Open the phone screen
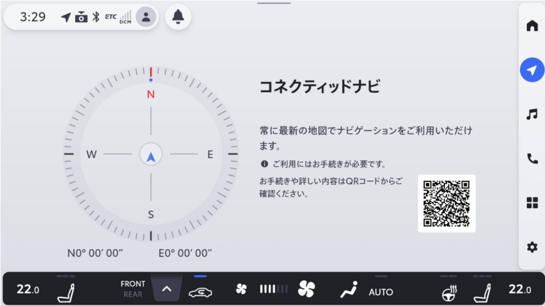The height and width of the screenshot is (306, 545). click(x=532, y=159)
